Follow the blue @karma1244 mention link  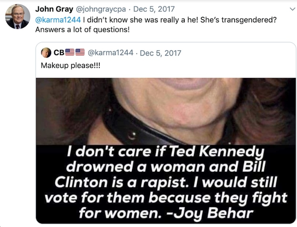[58, 20]
